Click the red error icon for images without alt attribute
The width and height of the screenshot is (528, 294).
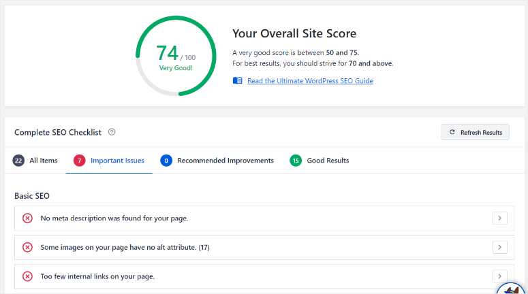tap(28, 247)
